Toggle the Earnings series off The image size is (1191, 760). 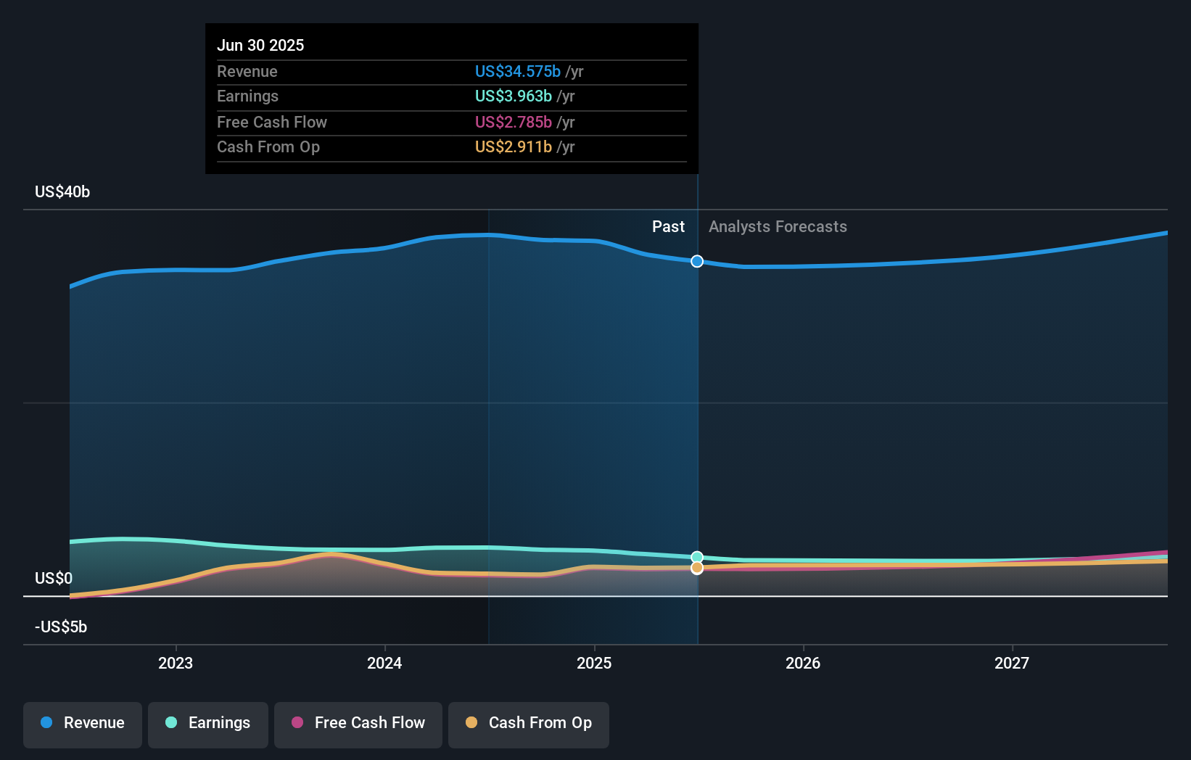pos(207,724)
